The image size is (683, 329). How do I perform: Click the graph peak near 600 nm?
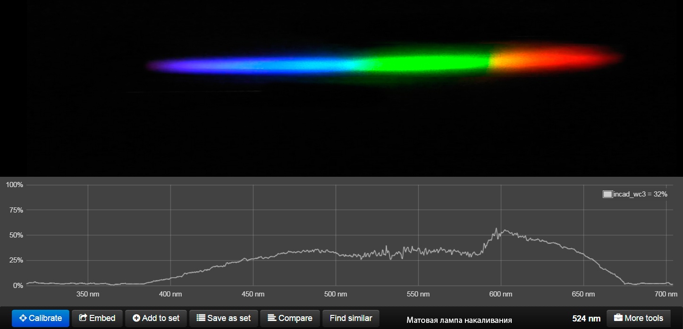point(496,230)
